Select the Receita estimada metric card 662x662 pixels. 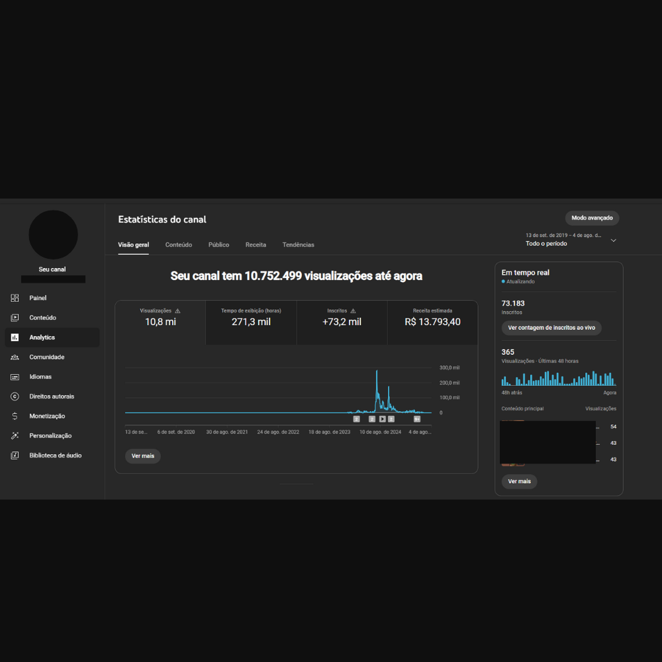click(432, 322)
